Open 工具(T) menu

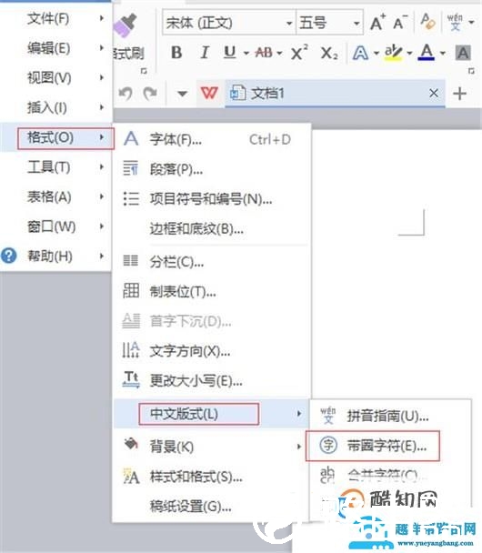coord(56,167)
